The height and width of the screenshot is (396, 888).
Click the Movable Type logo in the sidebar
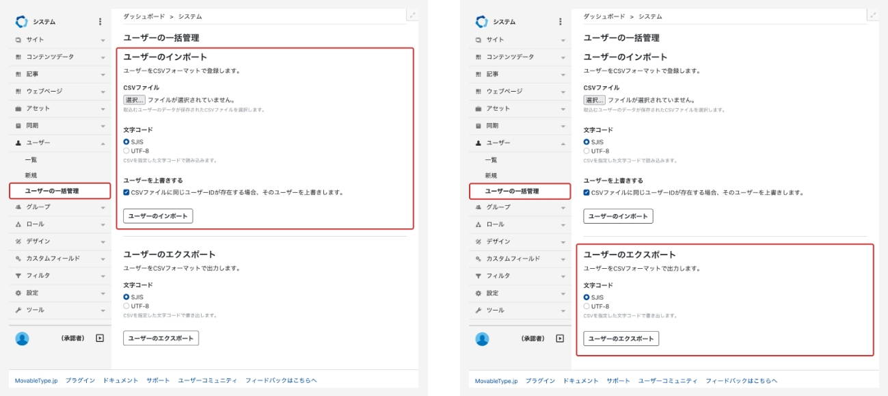(x=21, y=21)
